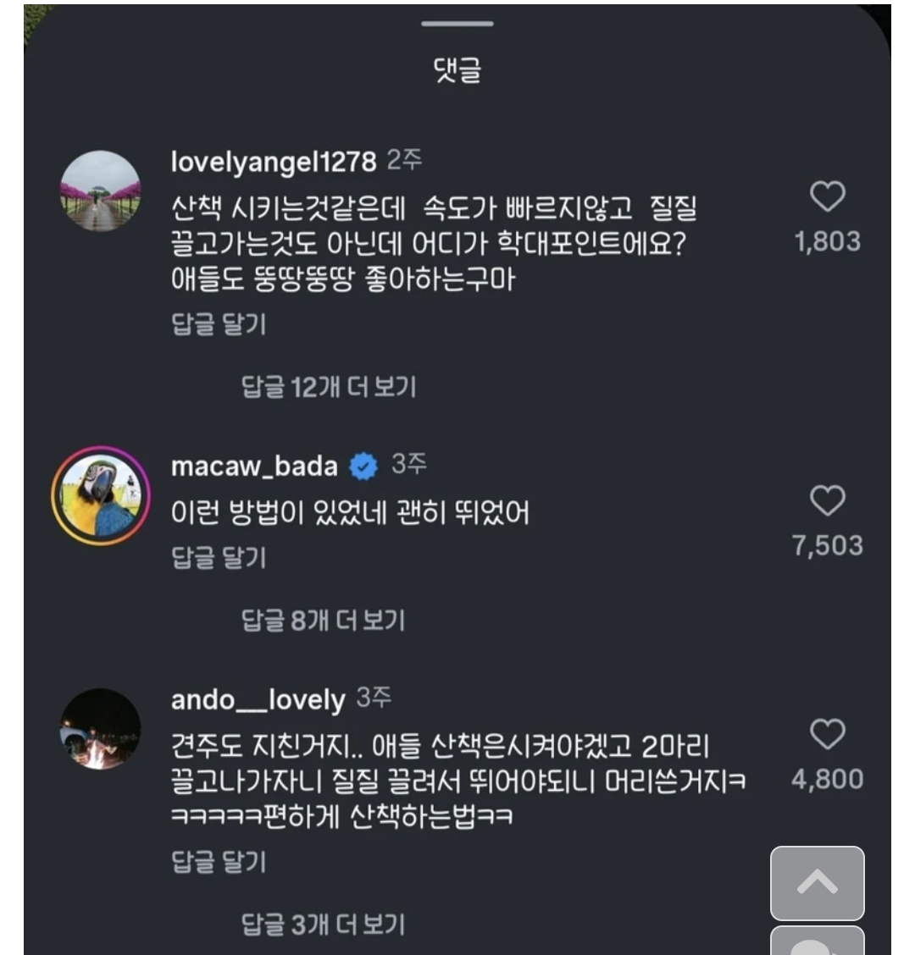This screenshot has width=915, height=955.
Task: Open lovelyangel1278 profile picture
Action: coord(101,191)
